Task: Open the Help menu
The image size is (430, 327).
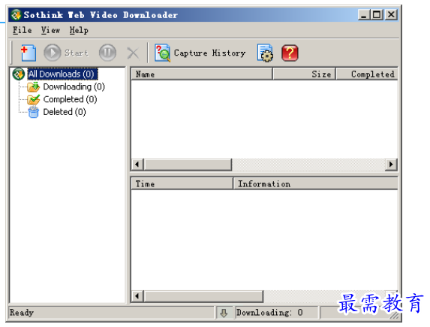Action: [x=79, y=30]
